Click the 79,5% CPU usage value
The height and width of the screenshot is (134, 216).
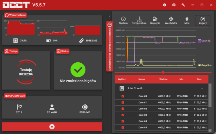[23, 40]
